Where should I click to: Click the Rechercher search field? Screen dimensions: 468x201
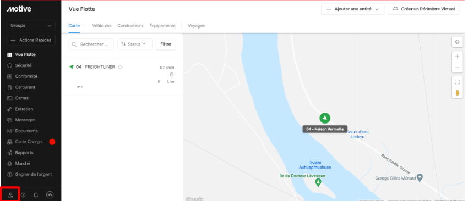91,44
